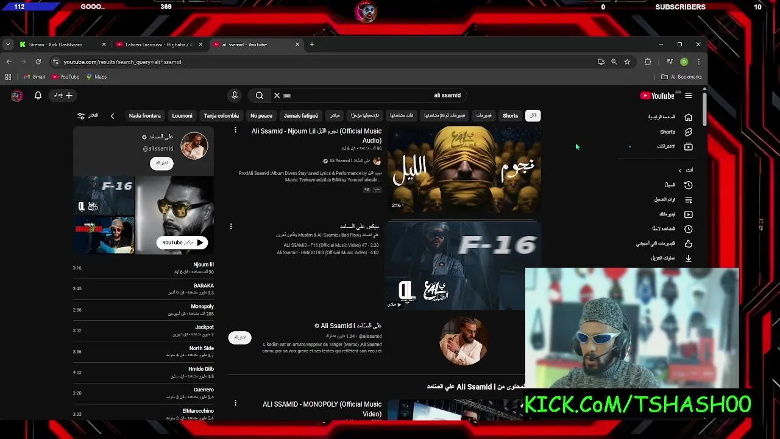
Task: Open Liked videos thumbs-up icon
Action: click(689, 243)
